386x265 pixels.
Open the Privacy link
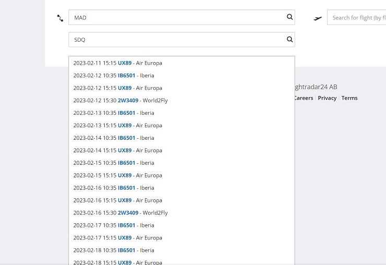(x=327, y=98)
